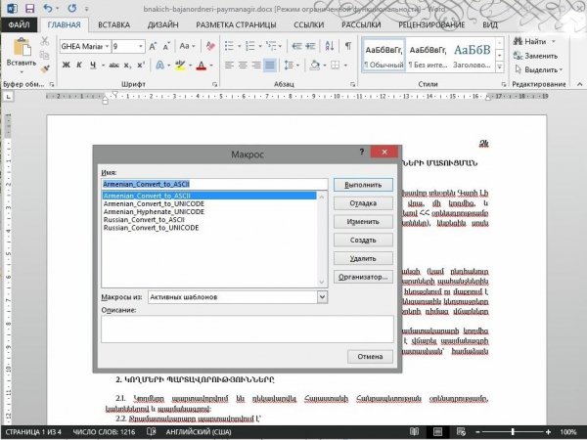Click the Организатор... button
Screen dimensions: 587x440
pos(363,277)
